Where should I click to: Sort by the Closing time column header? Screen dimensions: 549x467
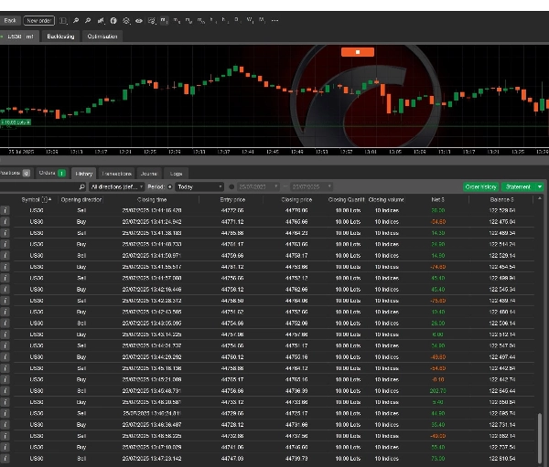[152, 199]
